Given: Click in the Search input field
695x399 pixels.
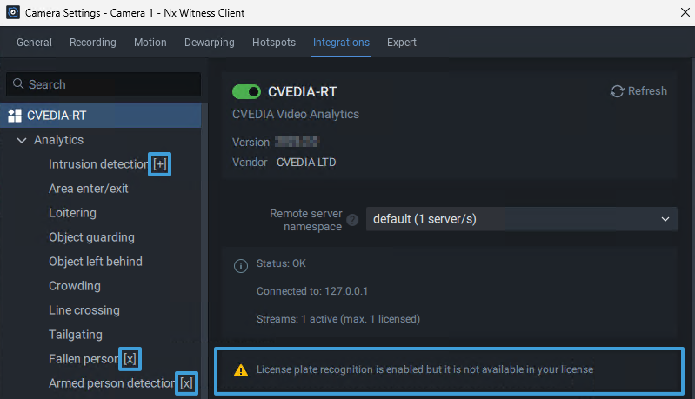Looking at the screenshot, I should tap(109, 84).
